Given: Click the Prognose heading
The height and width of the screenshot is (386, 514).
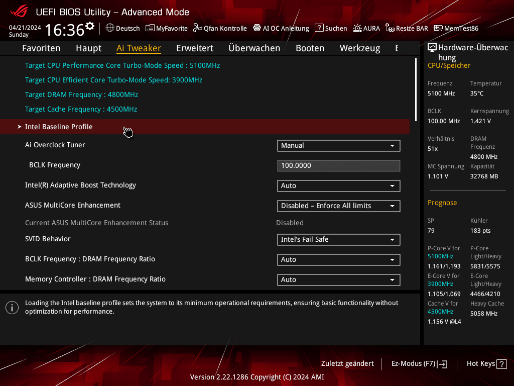Looking at the screenshot, I should pos(442,203).
